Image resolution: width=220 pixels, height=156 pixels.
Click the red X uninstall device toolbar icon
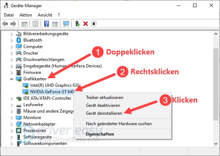pos(86,24)
